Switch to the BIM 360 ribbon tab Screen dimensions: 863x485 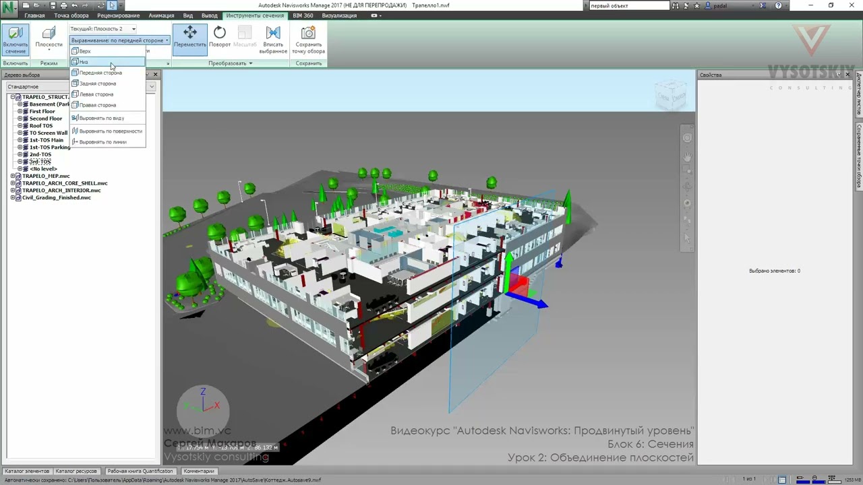pos(303,15)
